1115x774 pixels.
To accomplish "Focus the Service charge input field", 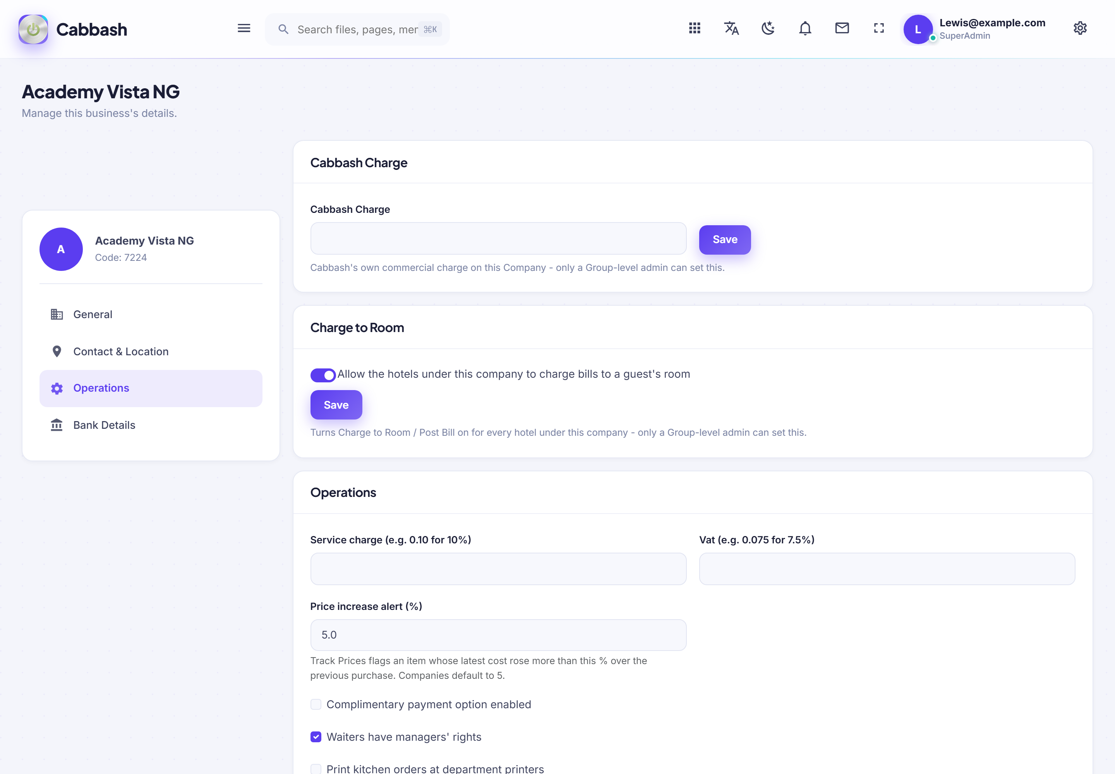I will click(x=498, y=569).
